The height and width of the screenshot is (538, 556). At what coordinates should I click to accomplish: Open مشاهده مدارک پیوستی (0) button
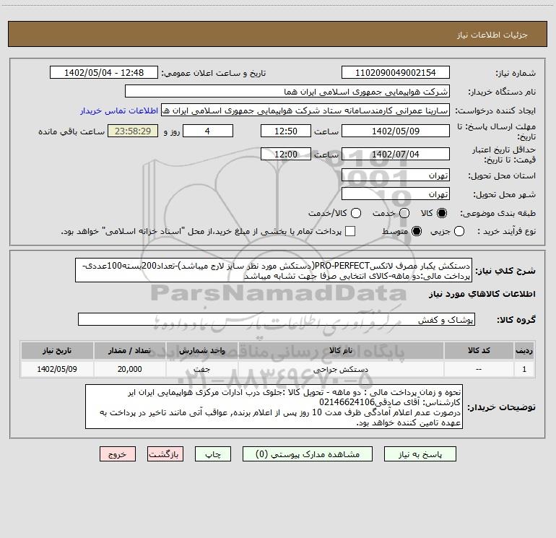[308, 454]
